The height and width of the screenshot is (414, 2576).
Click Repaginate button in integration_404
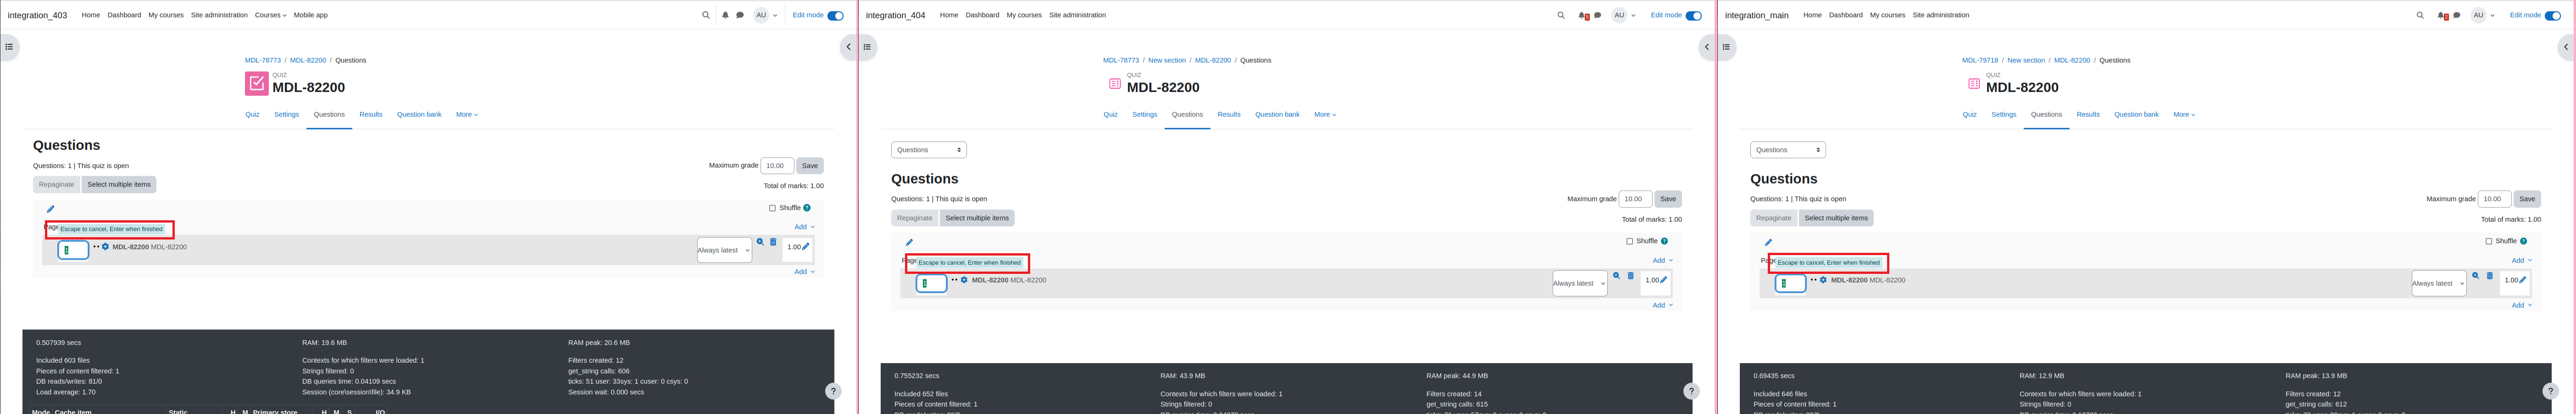click(x=914, y=218)
